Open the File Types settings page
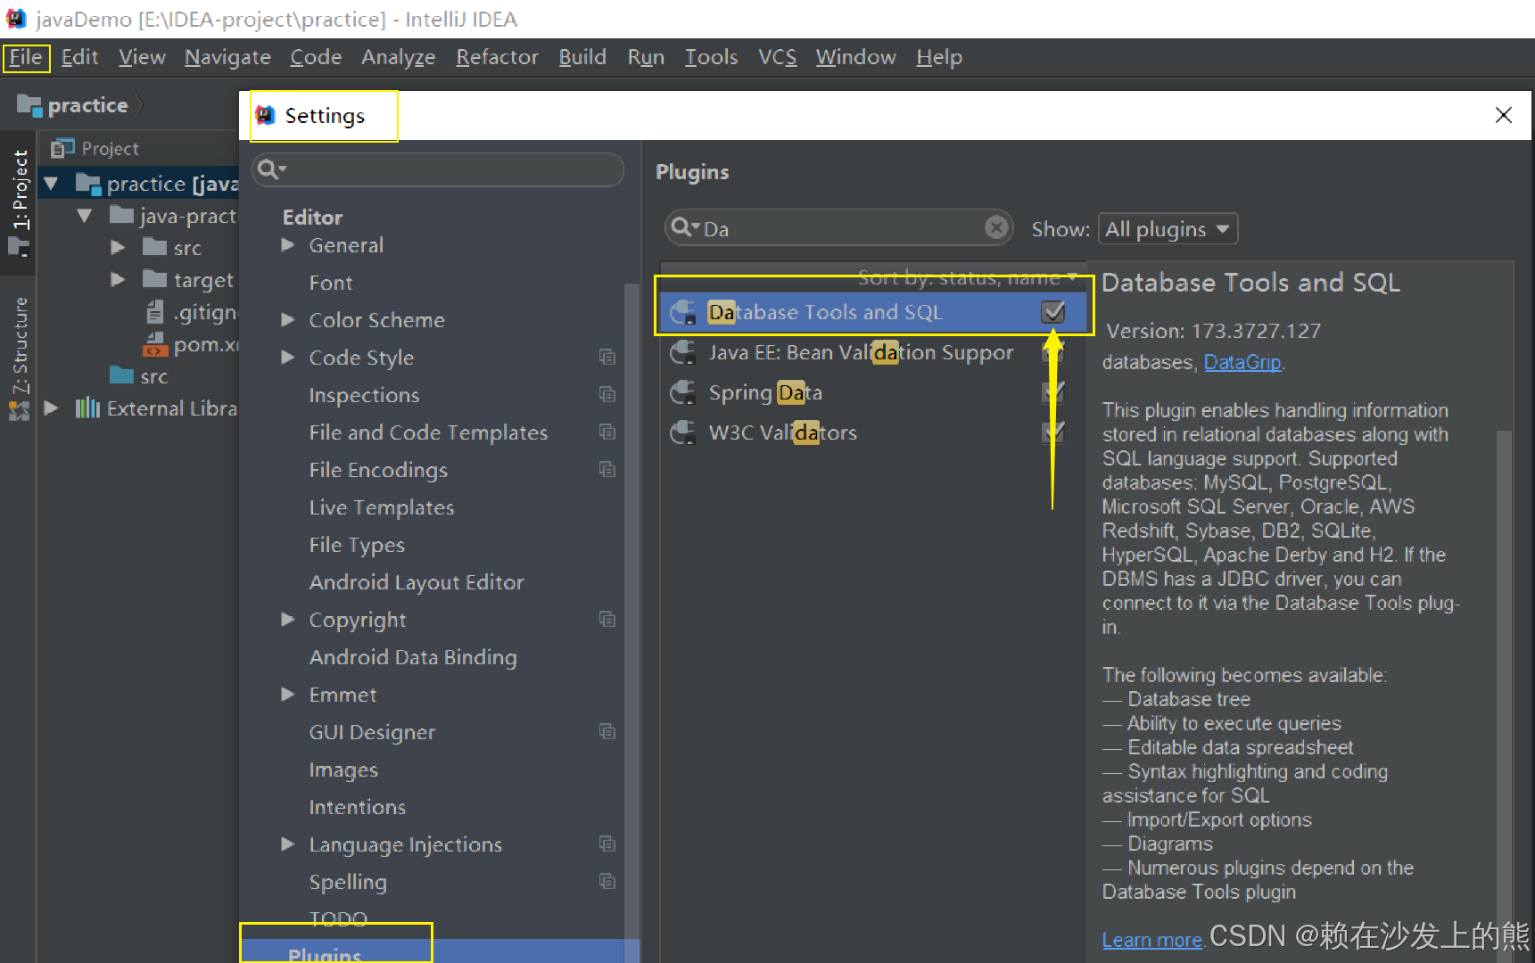The width and height of the screenshot is (1535, 963). (357, 545)
